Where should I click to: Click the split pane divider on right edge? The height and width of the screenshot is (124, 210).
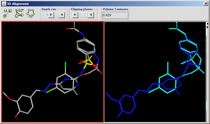[207, 73]
